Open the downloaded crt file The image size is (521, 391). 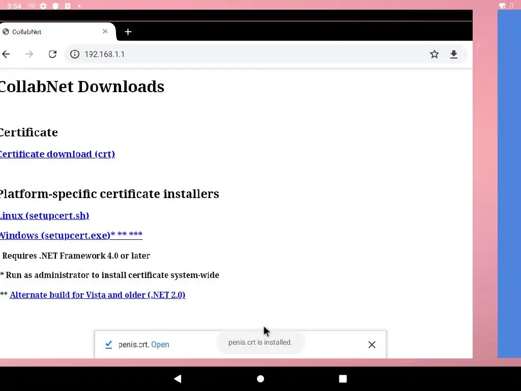[x=160, y=345]
